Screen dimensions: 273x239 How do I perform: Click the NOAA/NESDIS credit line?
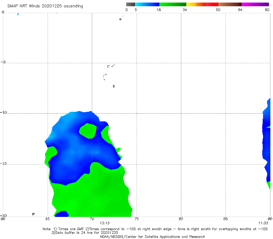[152, 236]
